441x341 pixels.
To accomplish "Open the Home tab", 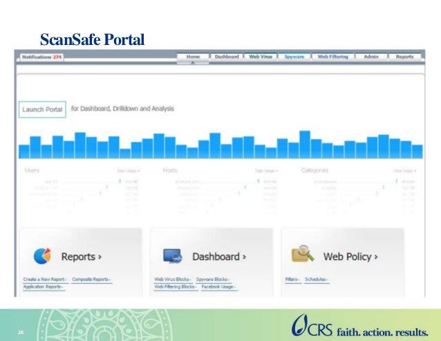I will [193, 57].
